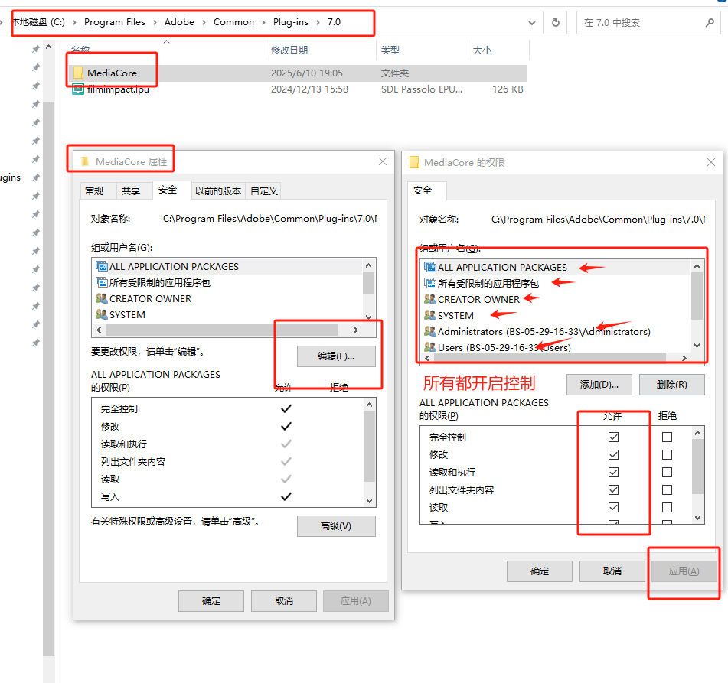
Task: Click 确定 in the permissions dialog
Action: tap(540, 571)
